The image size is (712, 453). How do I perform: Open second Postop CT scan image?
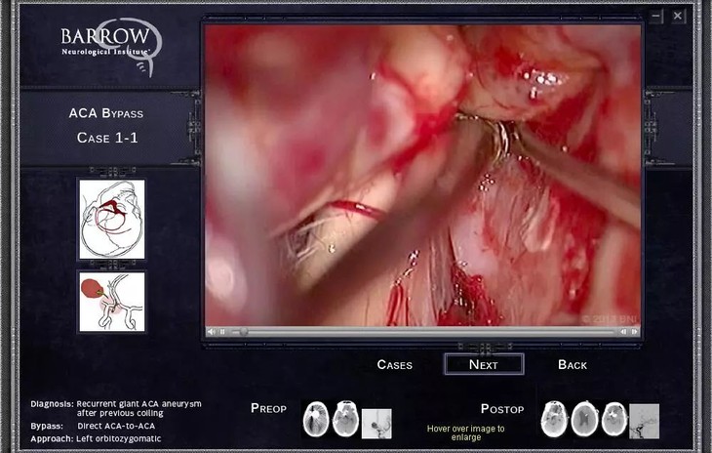click(584, 419)
